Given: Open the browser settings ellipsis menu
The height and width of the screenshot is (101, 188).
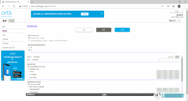Looking at the screenshot, I should [184, 6].
